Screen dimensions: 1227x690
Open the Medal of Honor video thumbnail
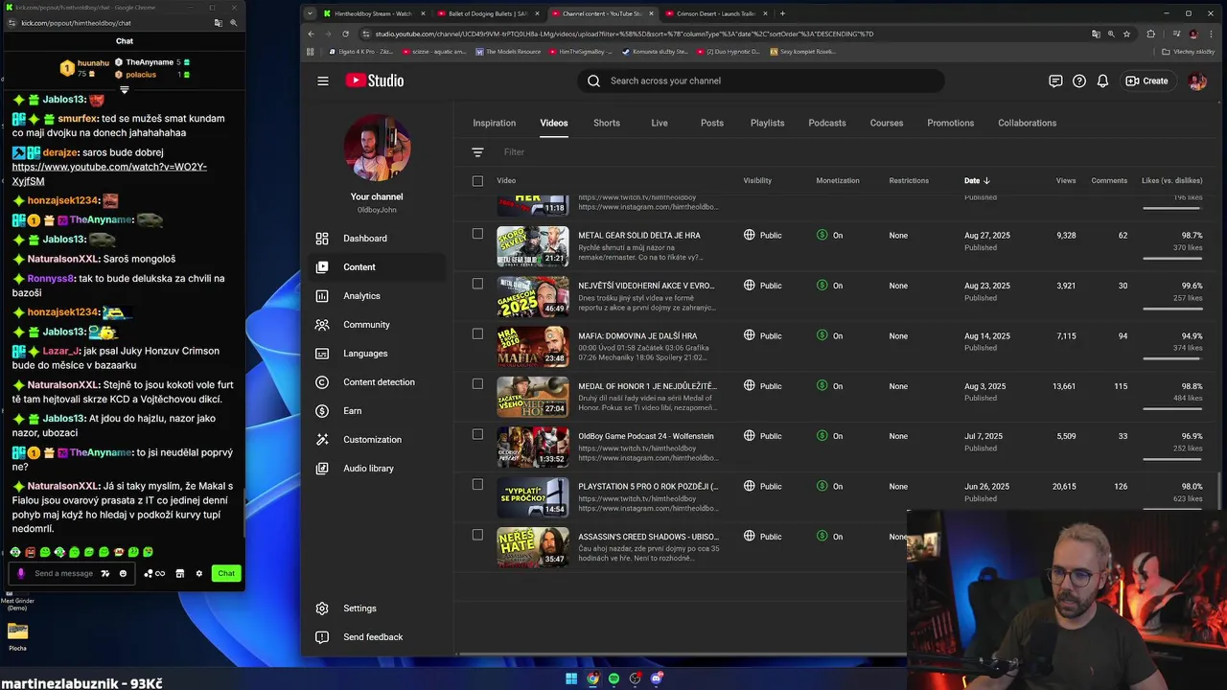[532, 397]
